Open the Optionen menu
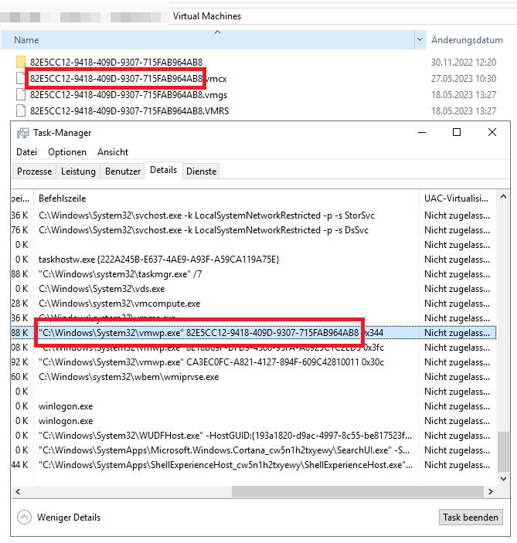Screen dimensions: 517x543 [x=67, y=152]
